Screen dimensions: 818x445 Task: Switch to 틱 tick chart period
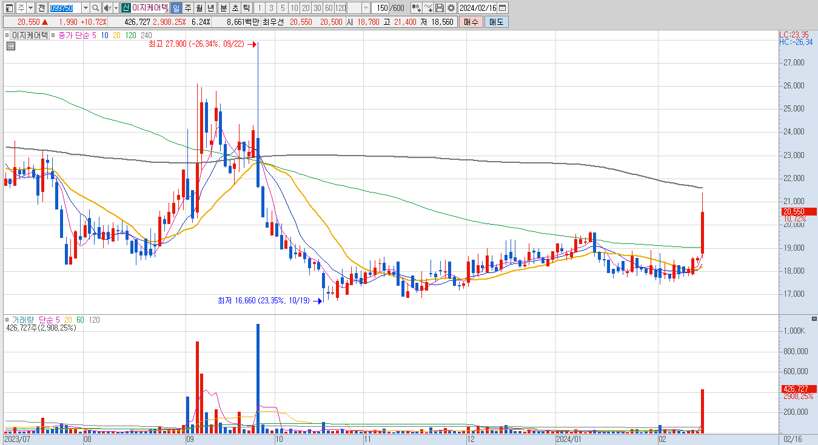pyautogui.click(x=246, y=8)
